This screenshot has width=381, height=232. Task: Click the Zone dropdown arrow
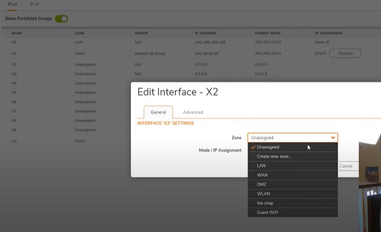point(333,137)
